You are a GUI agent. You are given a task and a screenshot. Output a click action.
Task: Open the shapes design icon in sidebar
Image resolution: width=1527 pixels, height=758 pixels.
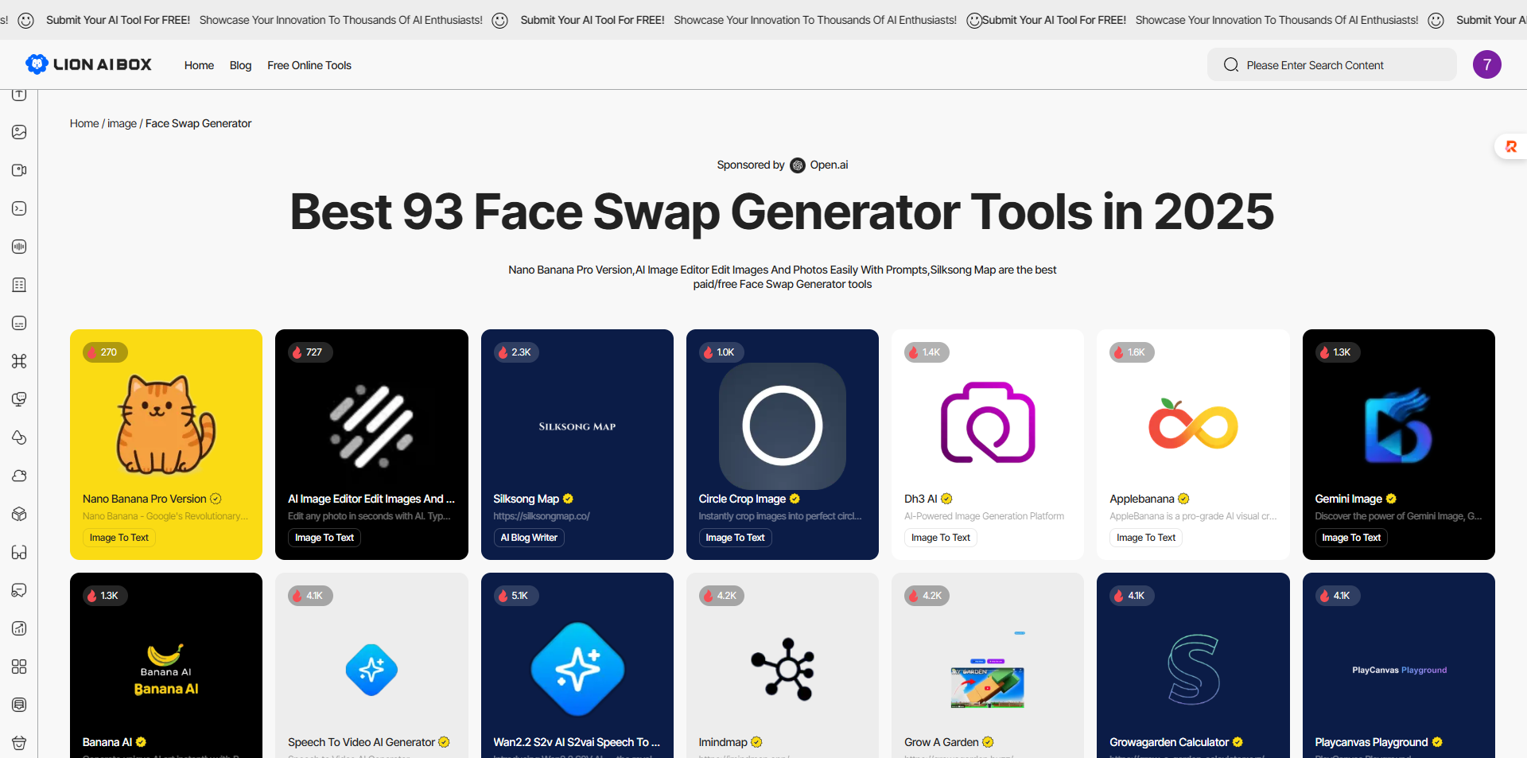[19, 437]
